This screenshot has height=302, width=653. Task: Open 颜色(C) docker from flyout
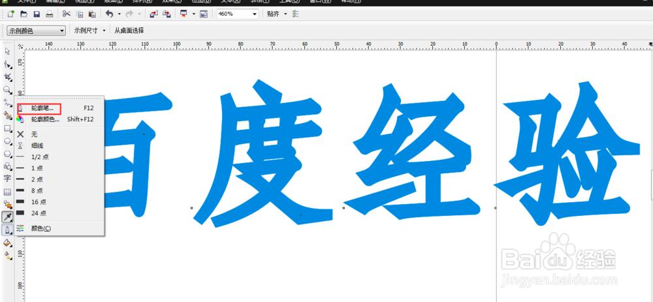pos(59,228)
